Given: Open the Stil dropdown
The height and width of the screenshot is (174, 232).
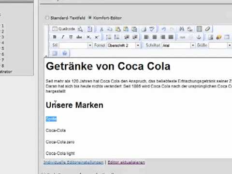Looking at the screenshot, I should 76,45.
